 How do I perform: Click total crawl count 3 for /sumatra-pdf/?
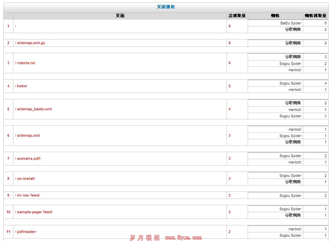[230, 158]
